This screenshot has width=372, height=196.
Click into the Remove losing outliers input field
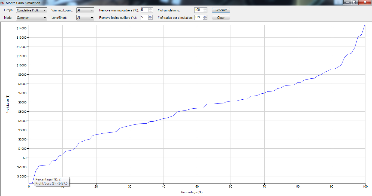(x=144, y=18)
